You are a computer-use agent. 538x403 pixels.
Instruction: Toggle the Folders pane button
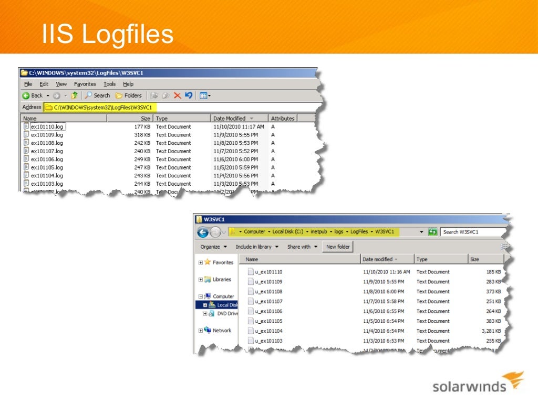(x=129, y=96)
